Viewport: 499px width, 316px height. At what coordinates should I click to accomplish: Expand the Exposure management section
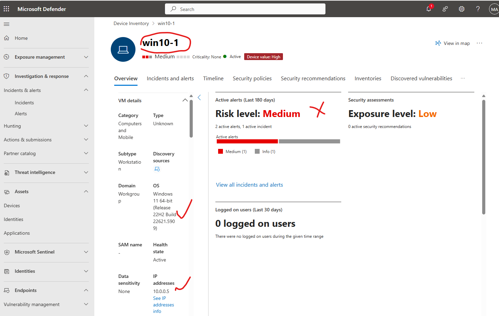click(x=86, y=57)
